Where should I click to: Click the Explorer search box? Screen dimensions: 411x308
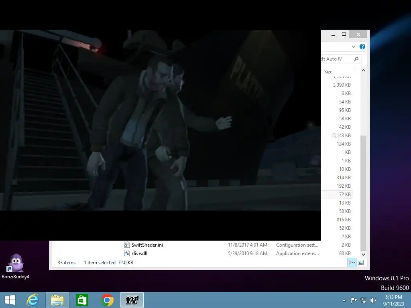342,59
